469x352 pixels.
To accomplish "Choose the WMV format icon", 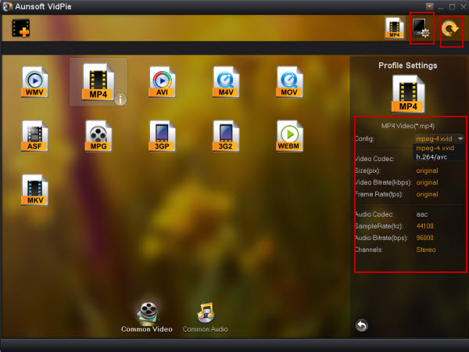I will coord(34,81).
